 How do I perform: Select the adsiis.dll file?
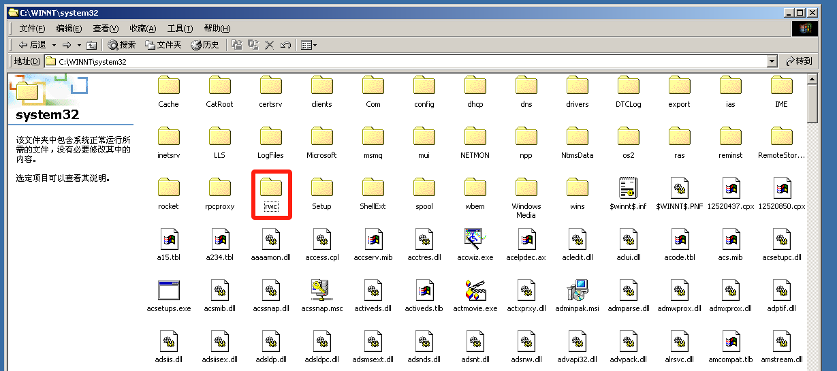[x=168, y=347]
